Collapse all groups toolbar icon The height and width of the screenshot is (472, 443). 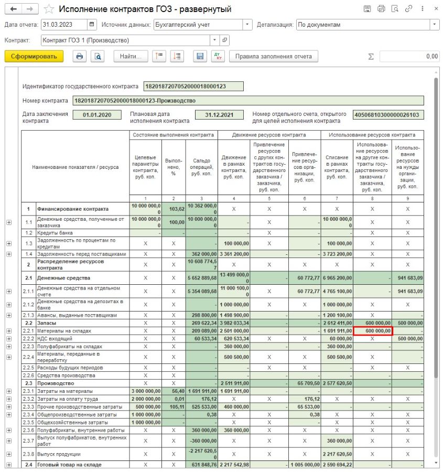[159, 56]
